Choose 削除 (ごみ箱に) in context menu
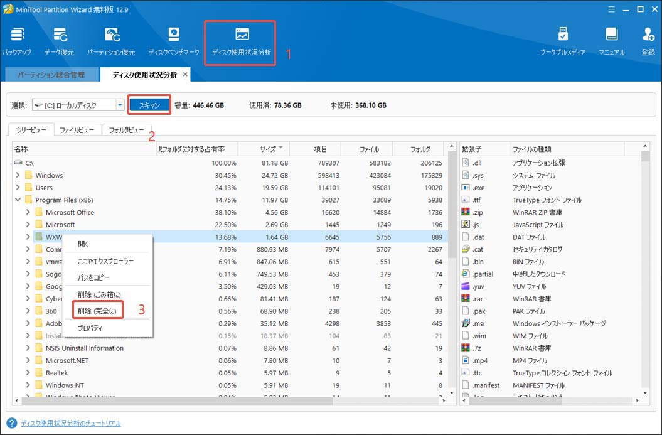 tap(107, 294)
